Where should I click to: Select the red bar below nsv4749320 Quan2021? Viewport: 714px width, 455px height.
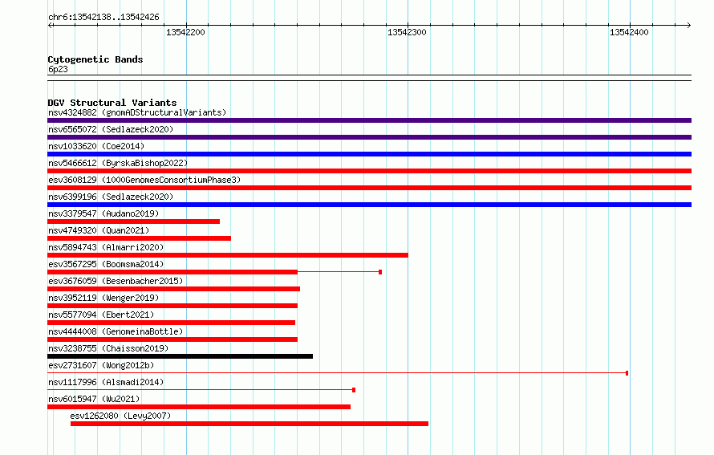click(x=139, y=238)
